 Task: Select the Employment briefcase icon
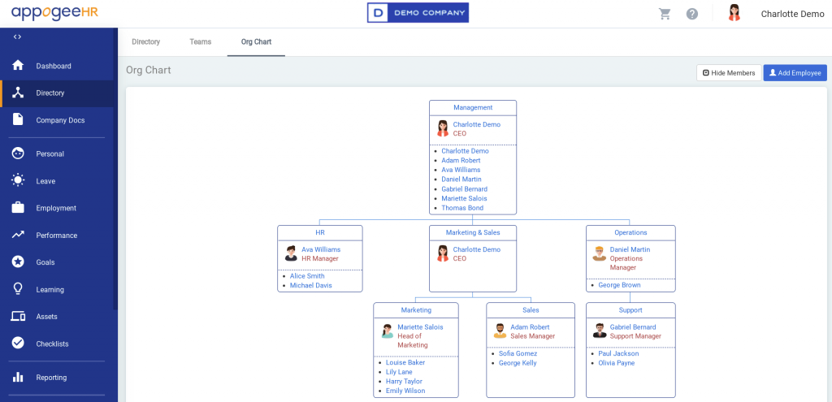point(18,208)
